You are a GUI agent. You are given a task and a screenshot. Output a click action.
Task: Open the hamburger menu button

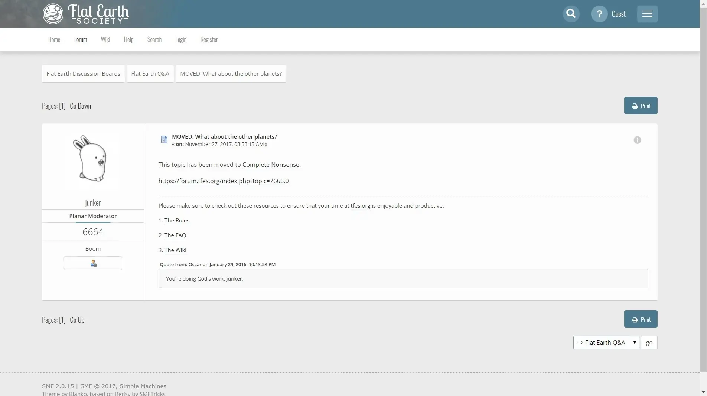647,14
